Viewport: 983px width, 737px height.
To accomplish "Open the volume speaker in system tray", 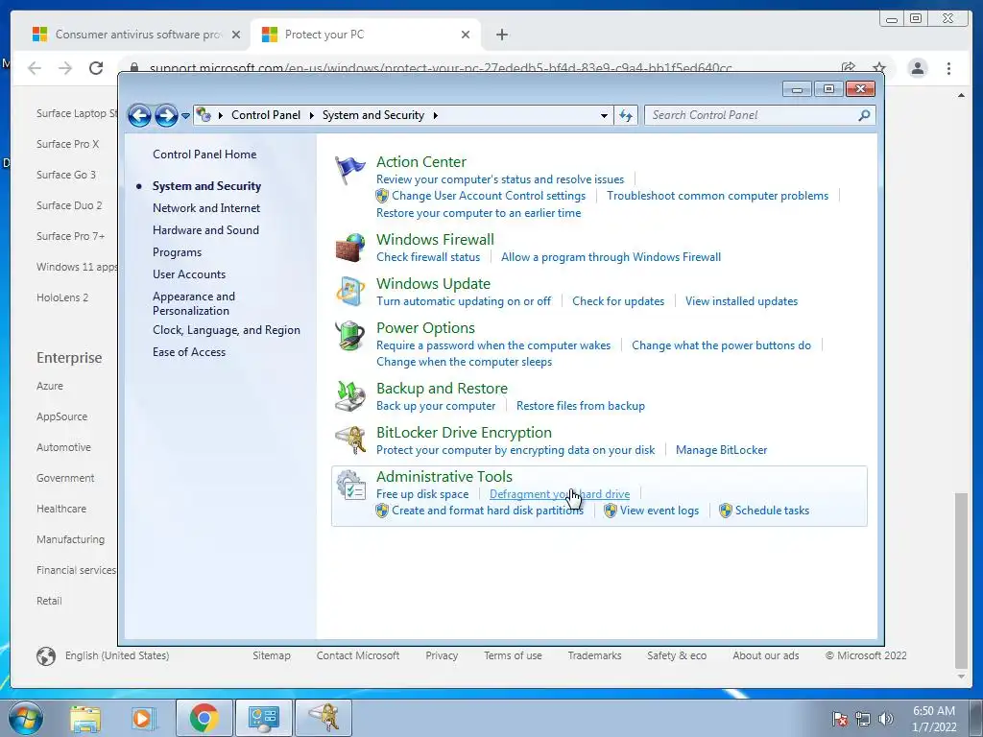I will tap(886, 718).
